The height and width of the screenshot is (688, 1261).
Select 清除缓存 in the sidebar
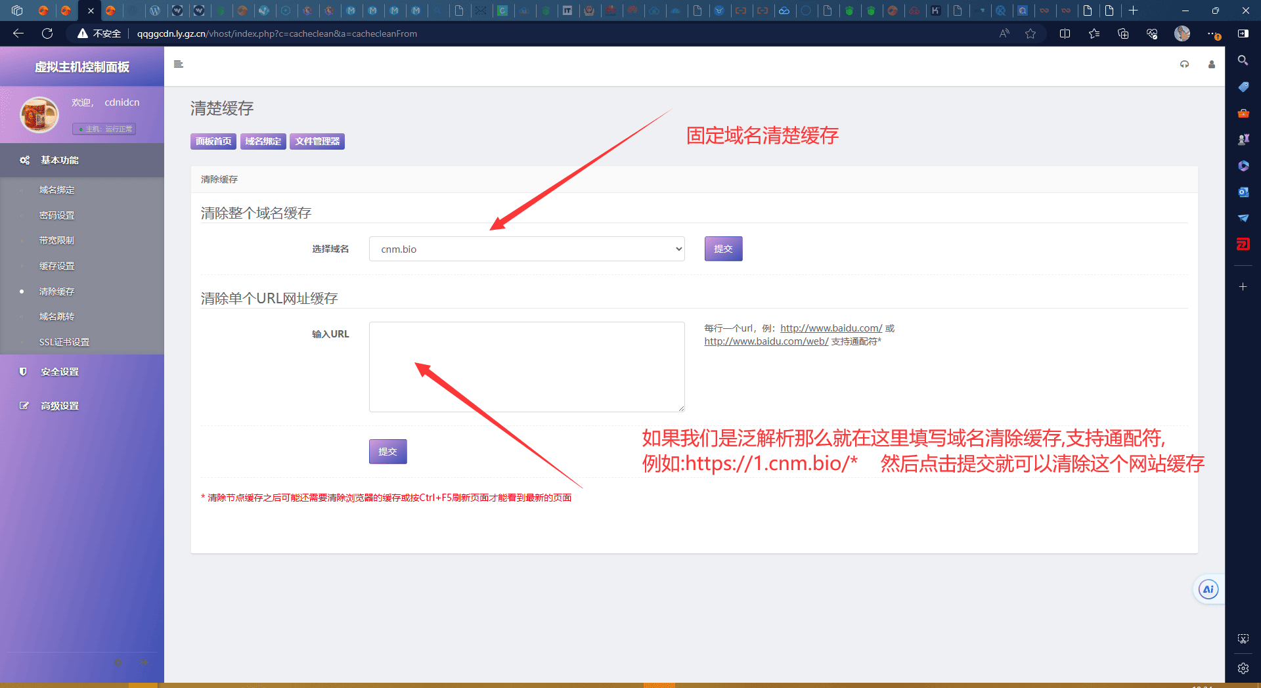coord(57,291)
